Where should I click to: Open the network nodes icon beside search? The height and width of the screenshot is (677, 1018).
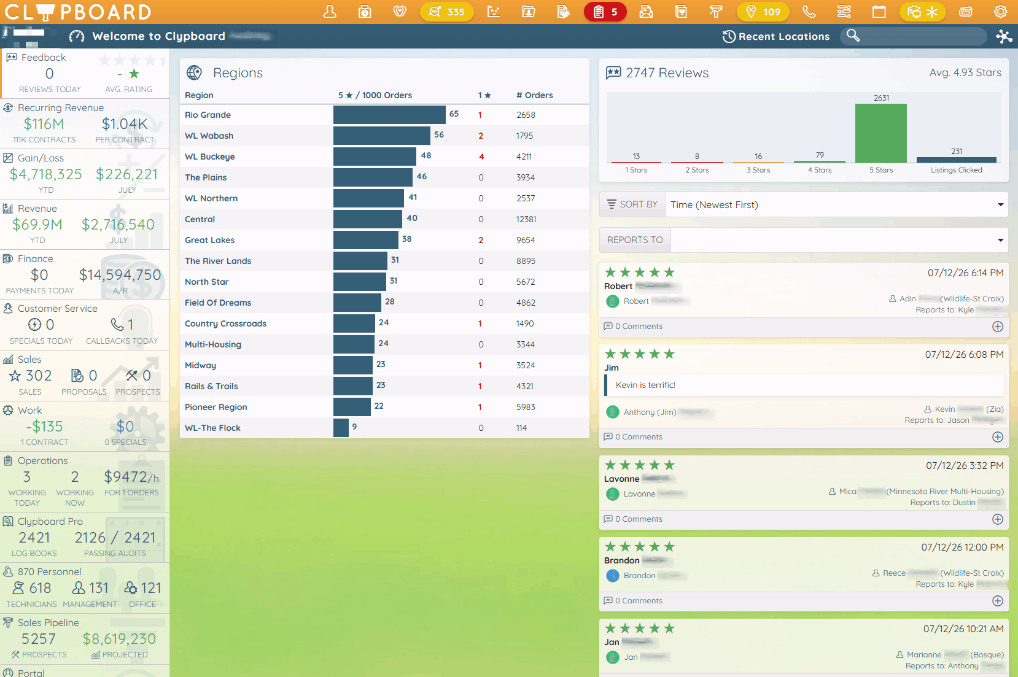pyautogui.click(x=1004, y=36)
